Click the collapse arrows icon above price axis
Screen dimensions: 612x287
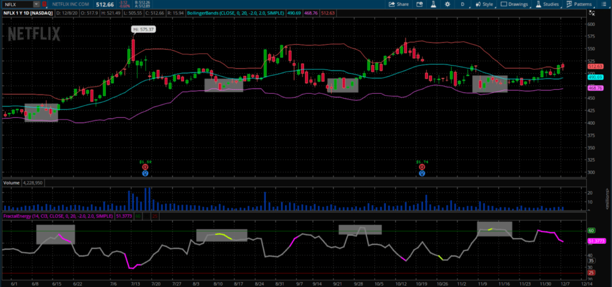592,13
